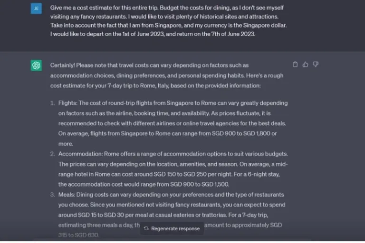Click the circular arrows regenerate icon
Viewport: 365px width, 243px height.
(146, 228)
